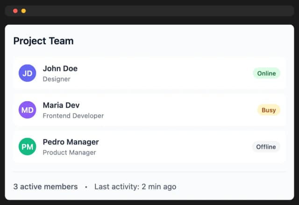The height and width of the screenshot is (205, 299).
Task: Click the JD avatar icon
Action: click(27, 73)
